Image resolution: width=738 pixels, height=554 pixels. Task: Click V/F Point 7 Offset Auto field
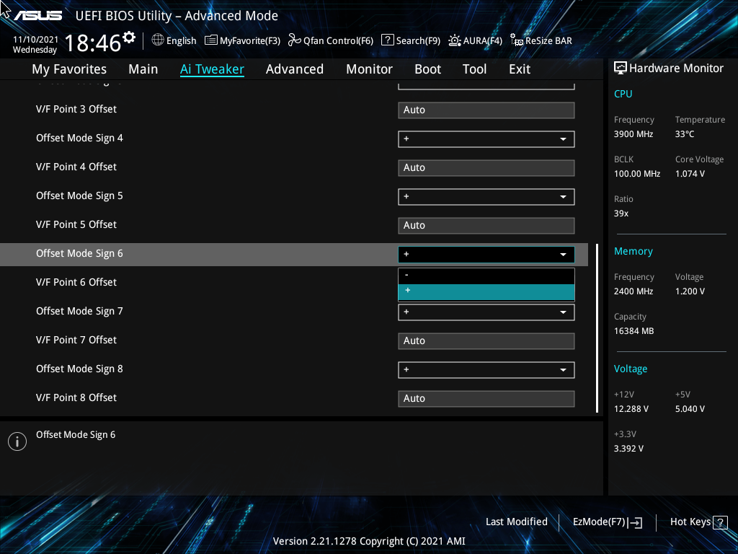point(486,341)
